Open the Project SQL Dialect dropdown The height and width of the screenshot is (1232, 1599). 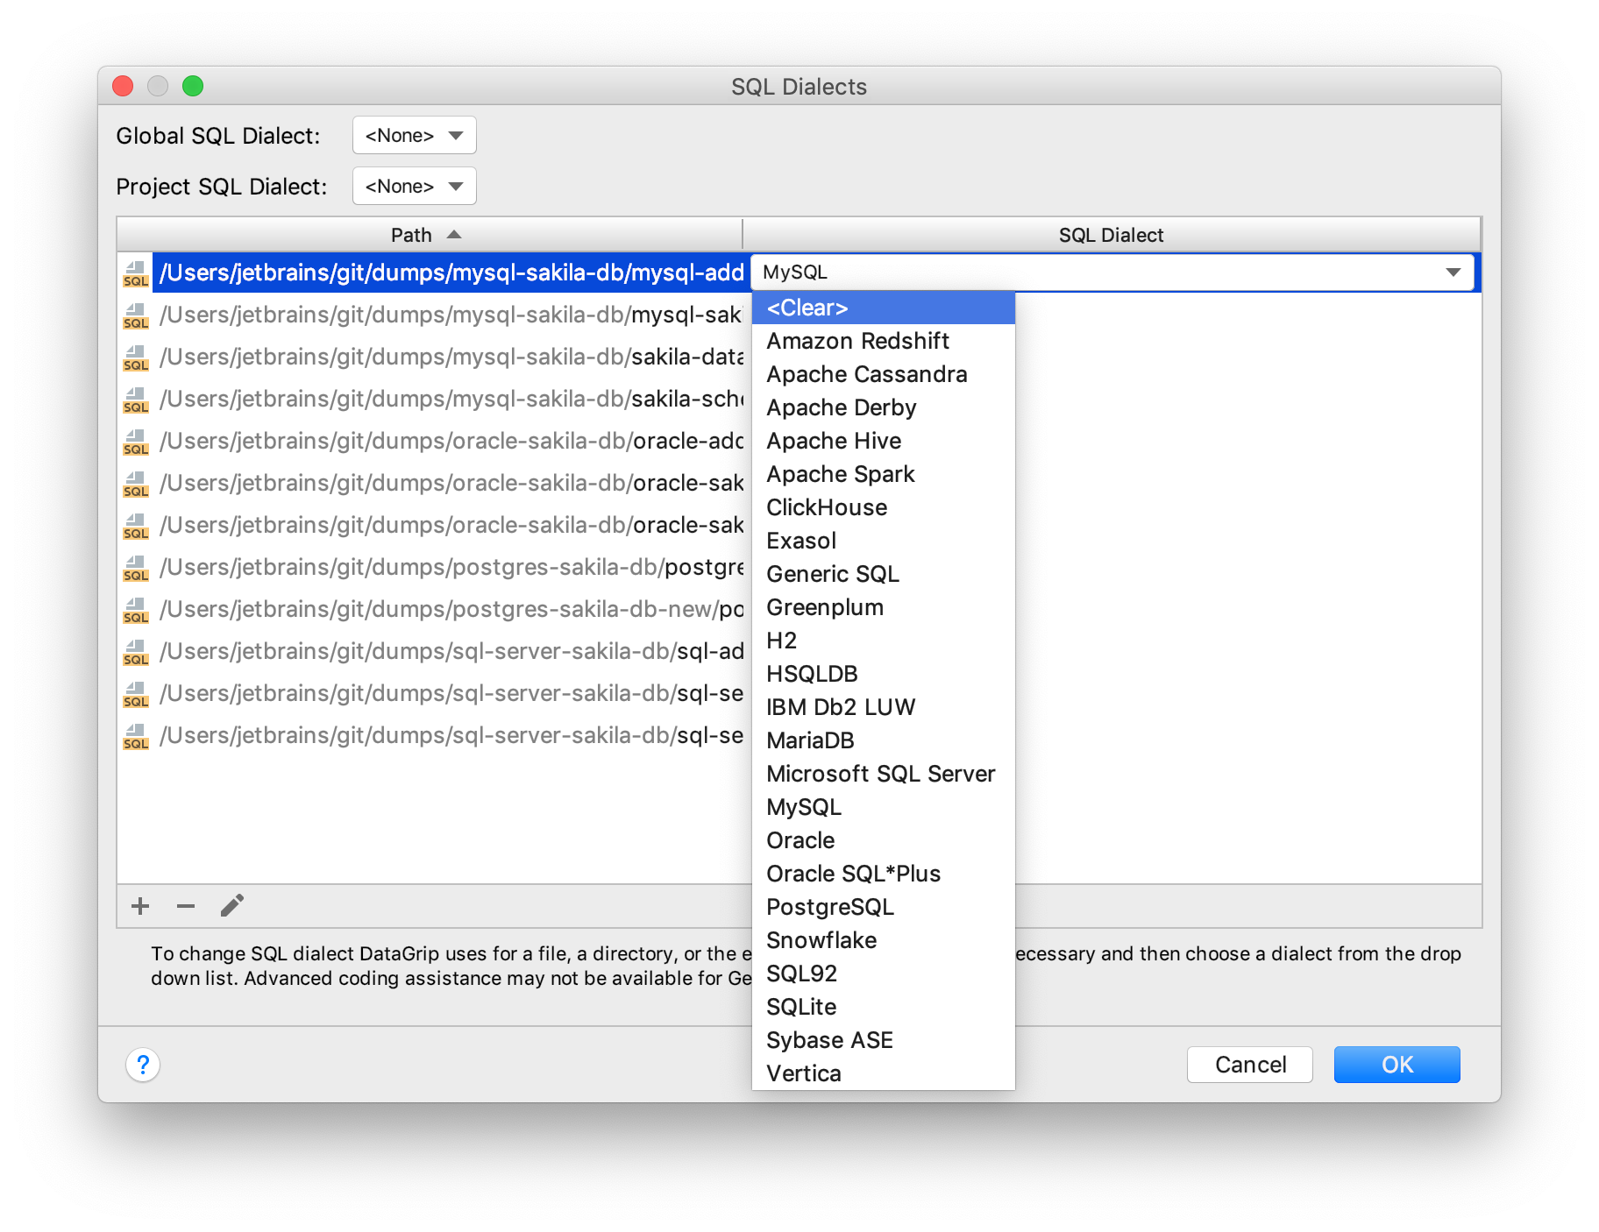[414, 187]
